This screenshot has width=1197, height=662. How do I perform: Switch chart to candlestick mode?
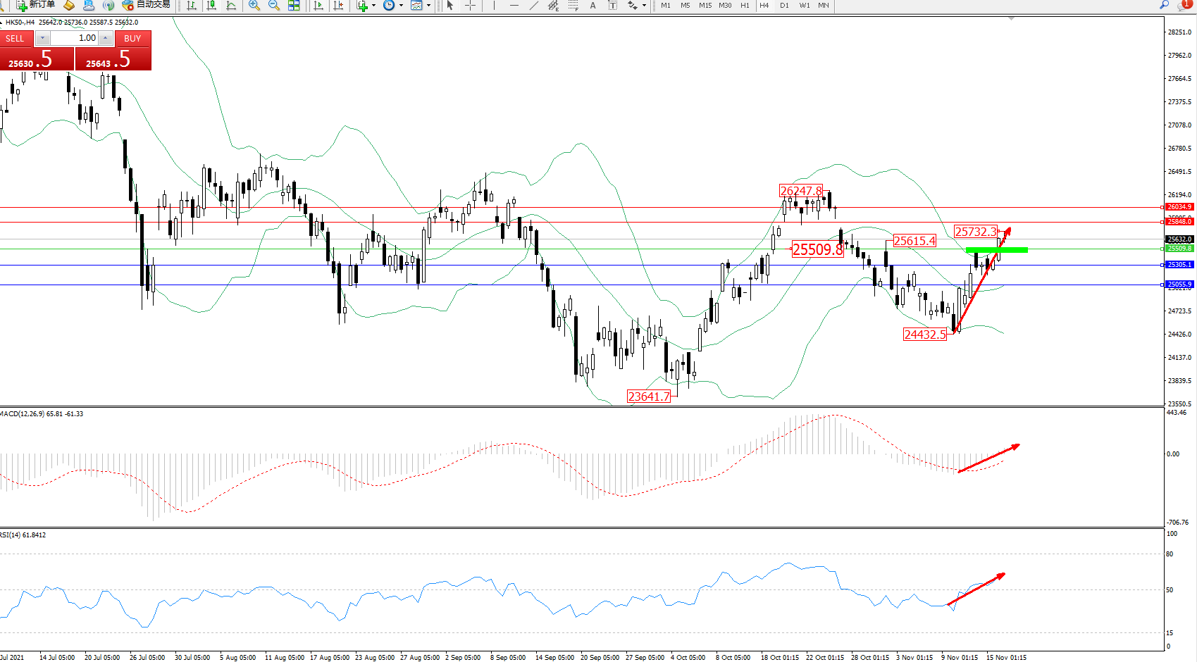click(x=211, y=6)
